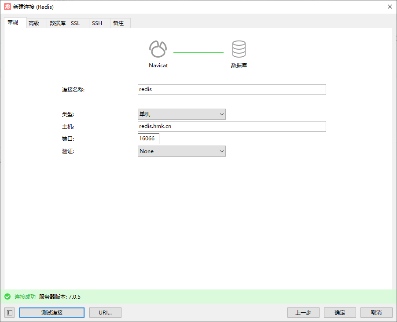Open the 类型 dropdown showing 单机
The width and height of the screenshot is (397, 322).
click(181, 114)
